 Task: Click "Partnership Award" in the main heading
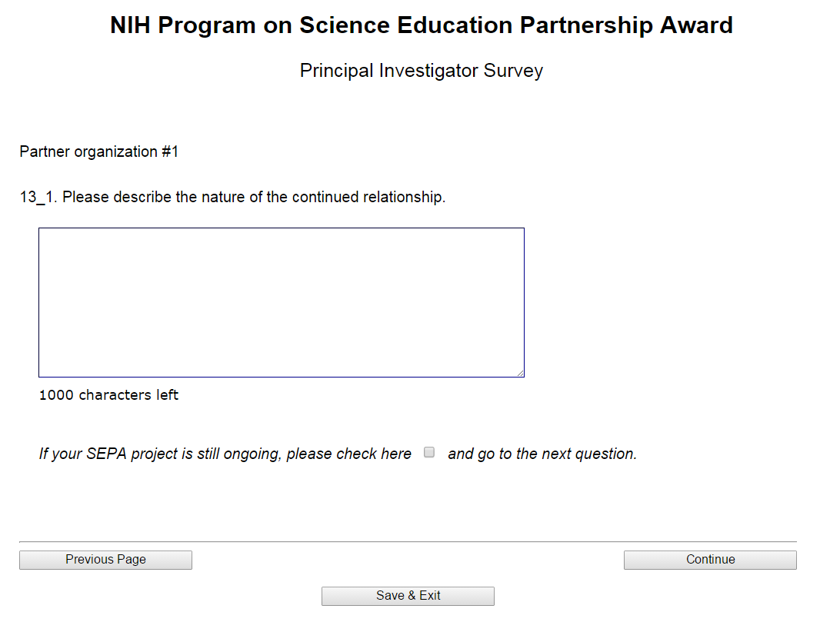click(625, 25)
